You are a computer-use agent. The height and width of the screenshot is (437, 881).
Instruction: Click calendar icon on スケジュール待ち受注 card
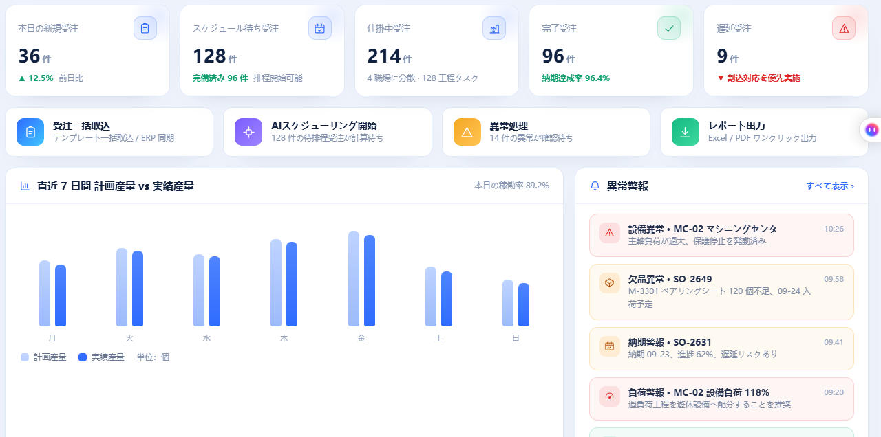[x=320, y=28]
